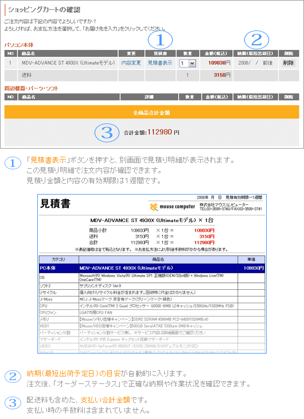Click the 株式会社マウスコンピューター company text in the estimate

224,205
